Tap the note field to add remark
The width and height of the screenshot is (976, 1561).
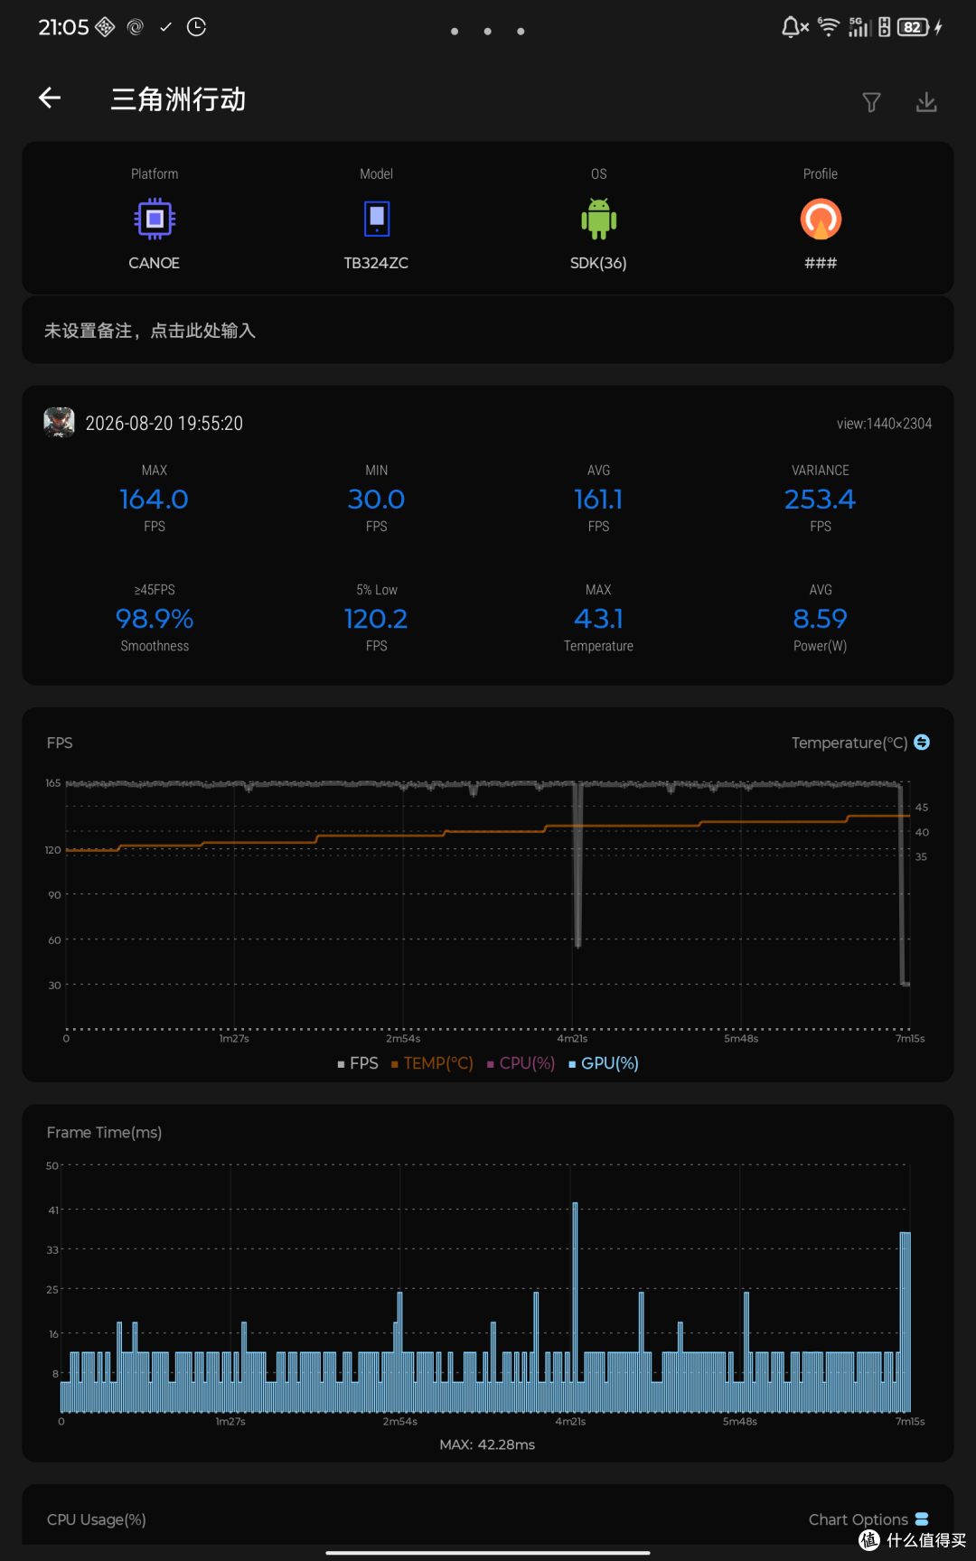pos(488,331)
